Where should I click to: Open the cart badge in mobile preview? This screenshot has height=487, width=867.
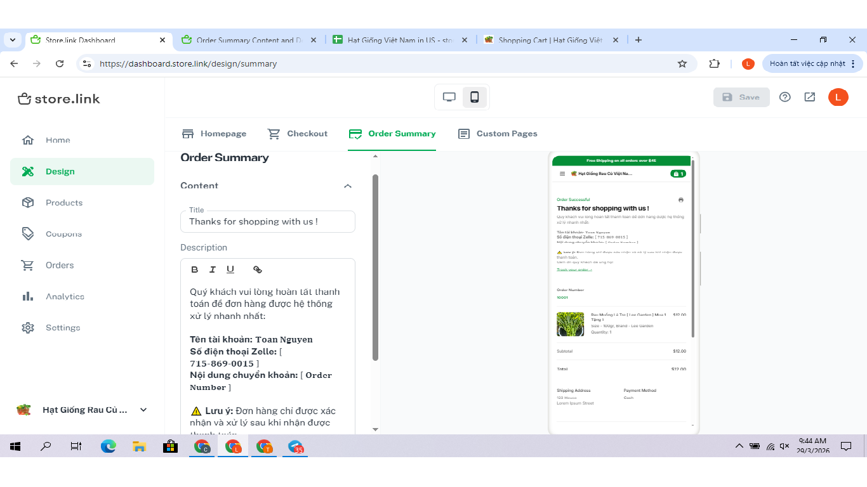click(678, 174)
